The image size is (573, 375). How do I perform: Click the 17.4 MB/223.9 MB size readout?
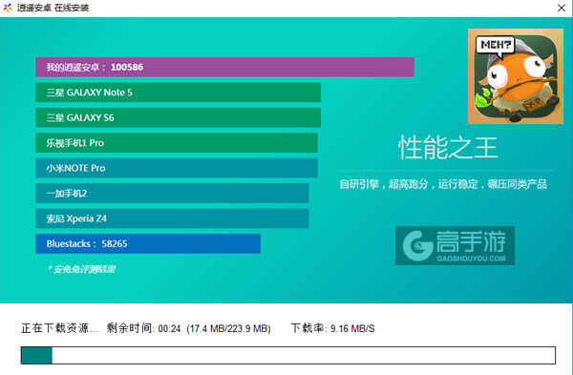[229, 328]
